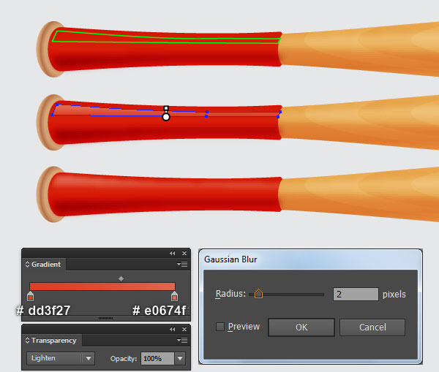Cycle the Gradient panel view with arrows icon
Screen dimensions: 439x372
(27, 264)
